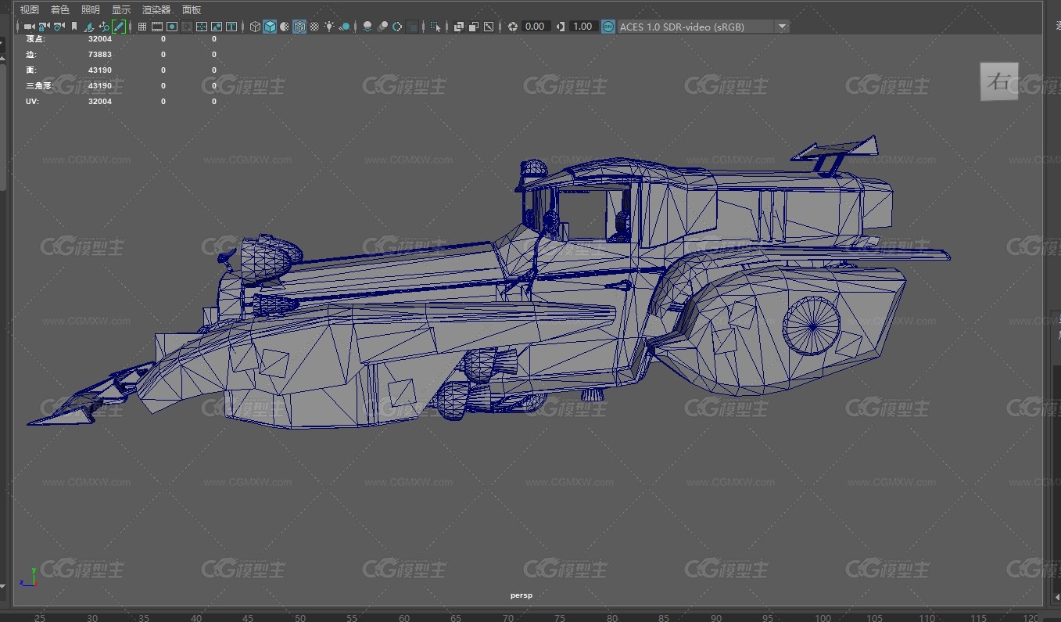Screen dimensions: 1061x622
Task: Click X-Ray Active Components icon
Action: pos(474,27)
